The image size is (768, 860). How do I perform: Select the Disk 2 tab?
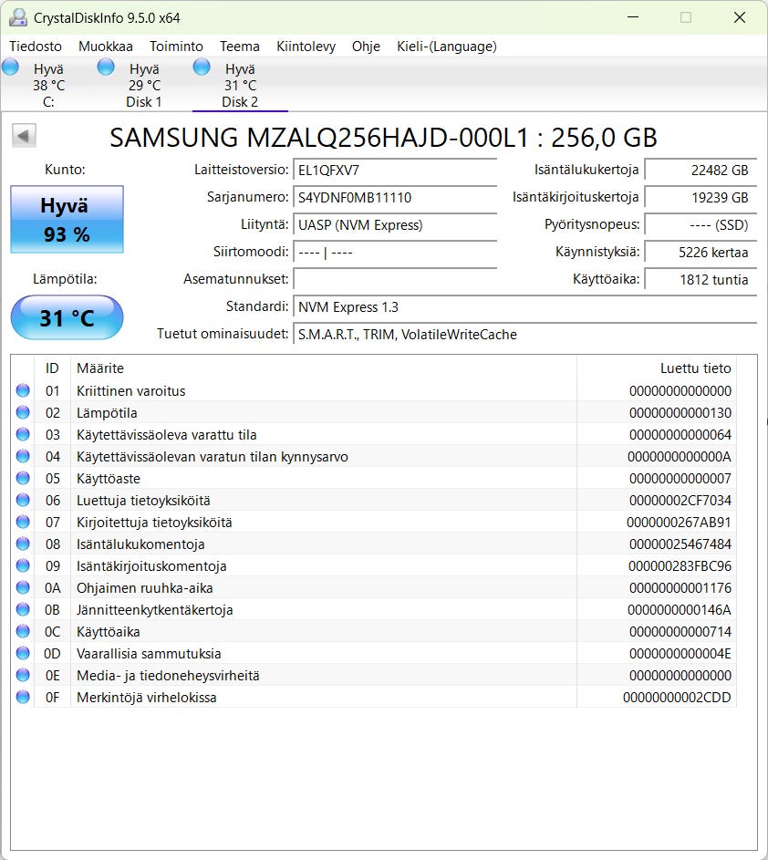[239, 86]
